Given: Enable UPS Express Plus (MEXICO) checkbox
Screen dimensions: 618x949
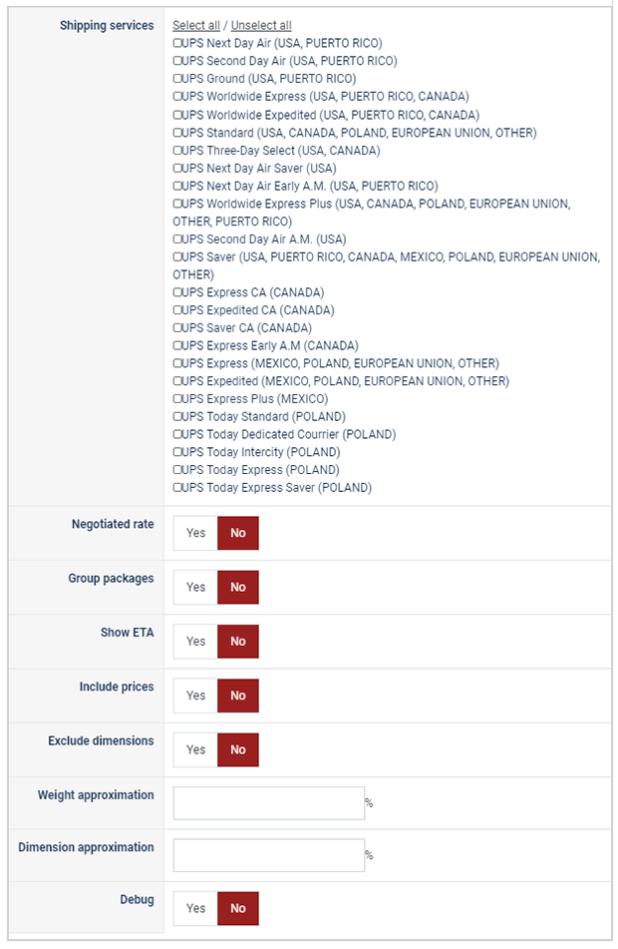Looking at the screenshot, I should [176, 399].
